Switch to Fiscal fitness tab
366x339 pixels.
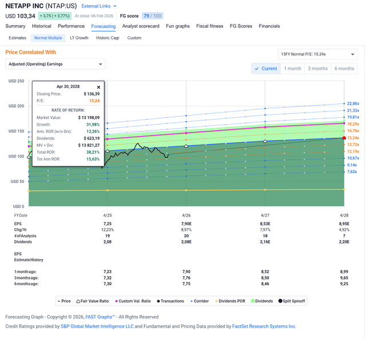(x=210, y=26)
